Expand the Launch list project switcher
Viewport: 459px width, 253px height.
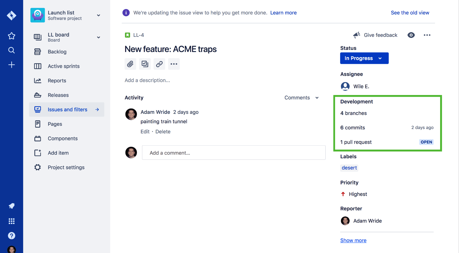point(98,15)
